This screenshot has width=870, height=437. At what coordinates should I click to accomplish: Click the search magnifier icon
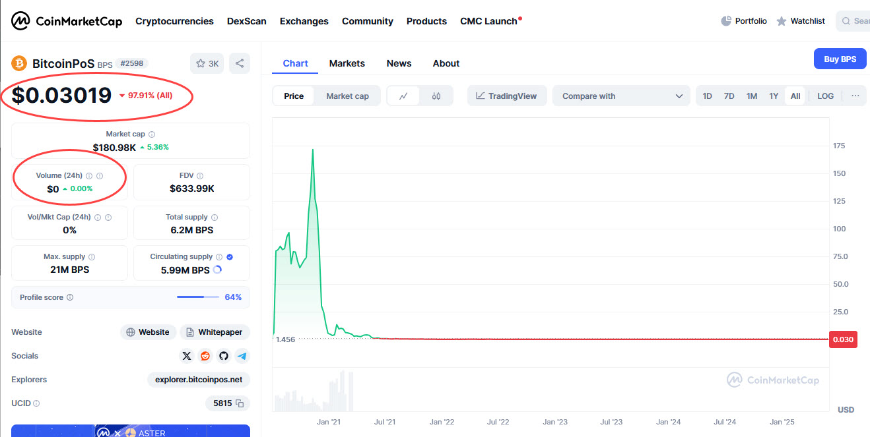[846, 21]
